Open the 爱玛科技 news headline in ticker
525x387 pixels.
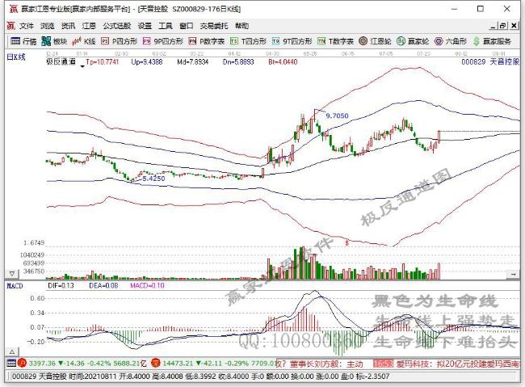(458, 364)
